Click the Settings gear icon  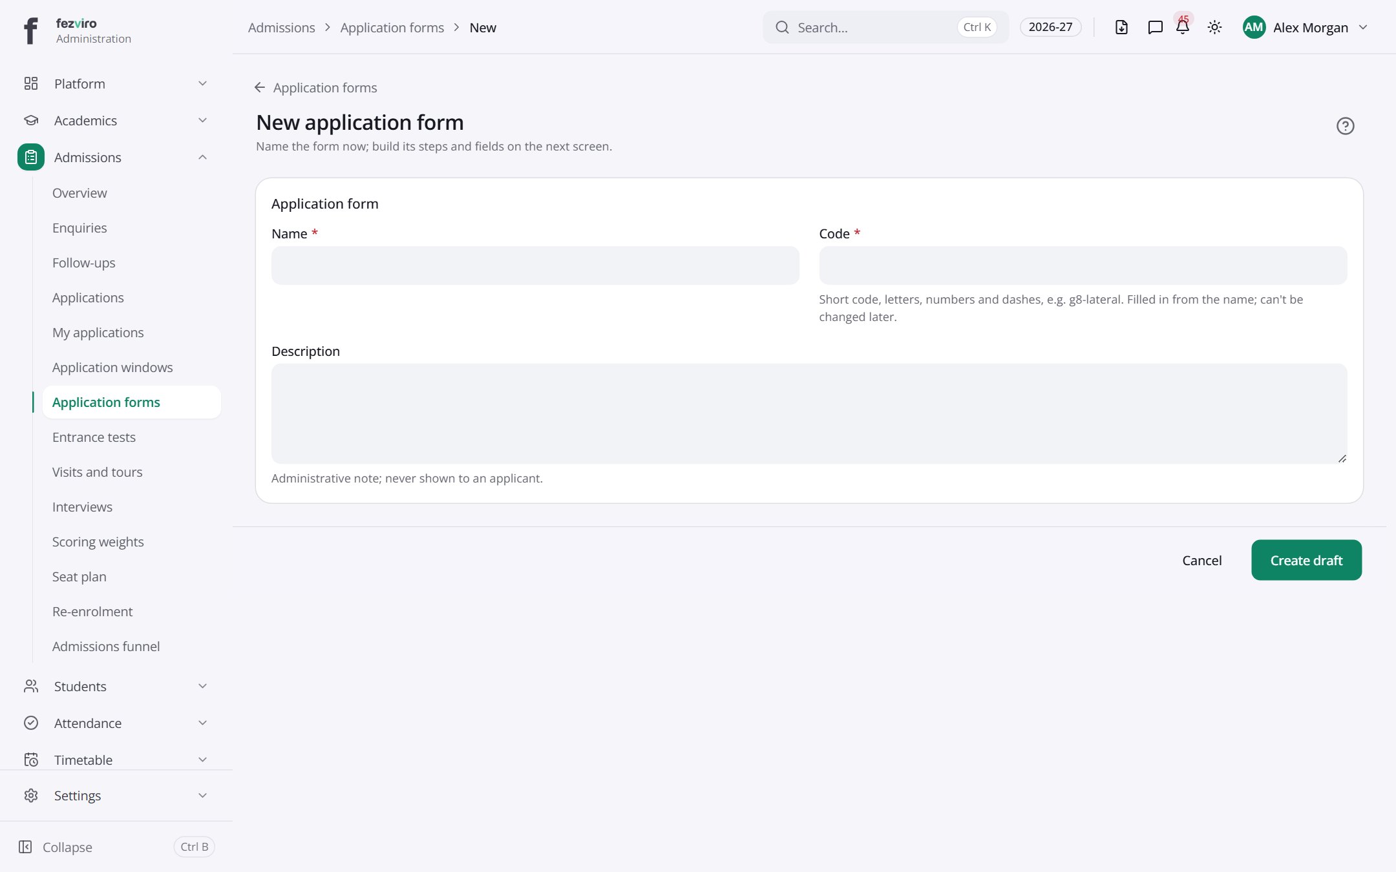(31, 795)
